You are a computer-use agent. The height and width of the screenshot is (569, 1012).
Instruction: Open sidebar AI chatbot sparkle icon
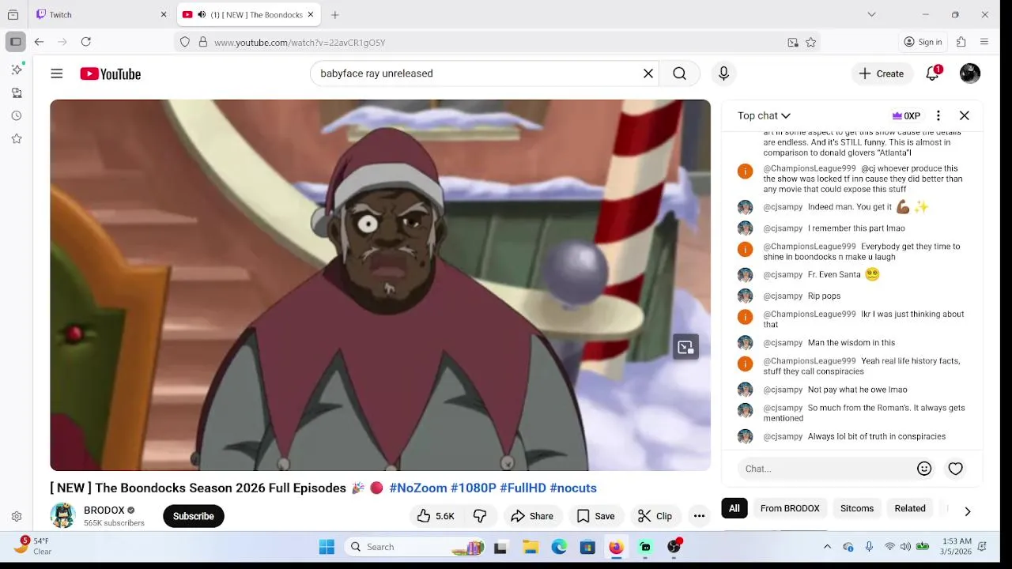[17, 70]
